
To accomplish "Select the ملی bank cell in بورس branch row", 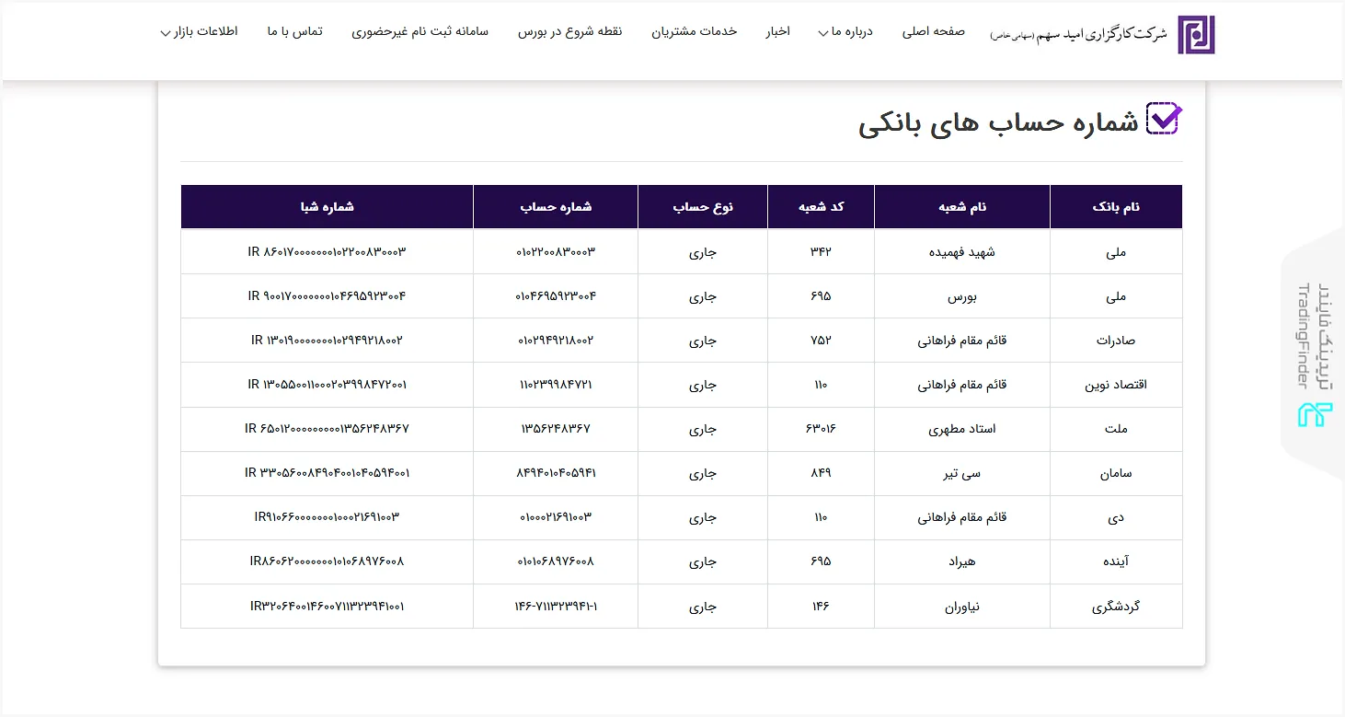I will pyautogui.click(x=1116, y=296).
